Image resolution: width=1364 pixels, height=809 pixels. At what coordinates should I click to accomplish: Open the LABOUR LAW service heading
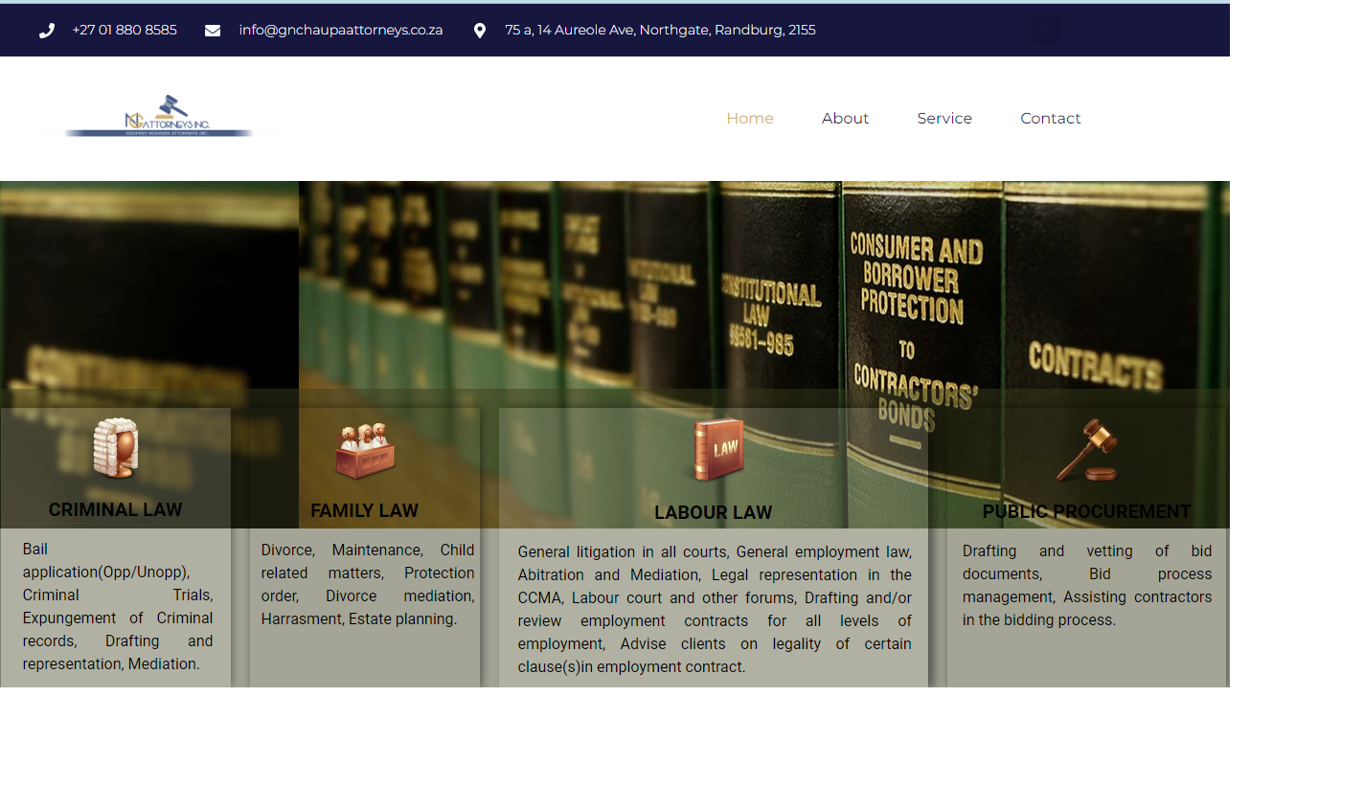713,513
